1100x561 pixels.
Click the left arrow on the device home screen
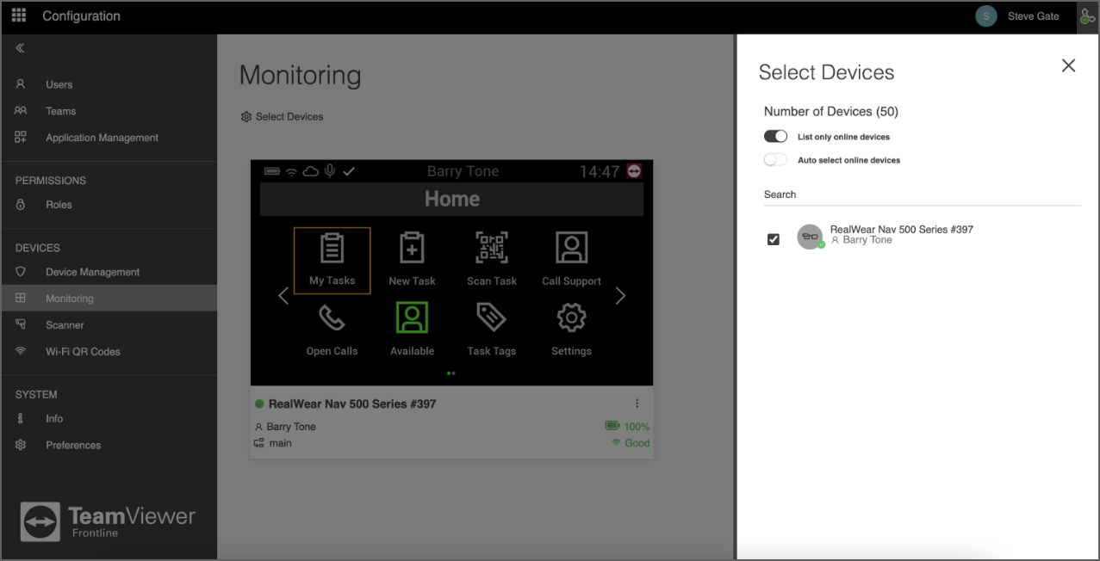coord(283,296)
